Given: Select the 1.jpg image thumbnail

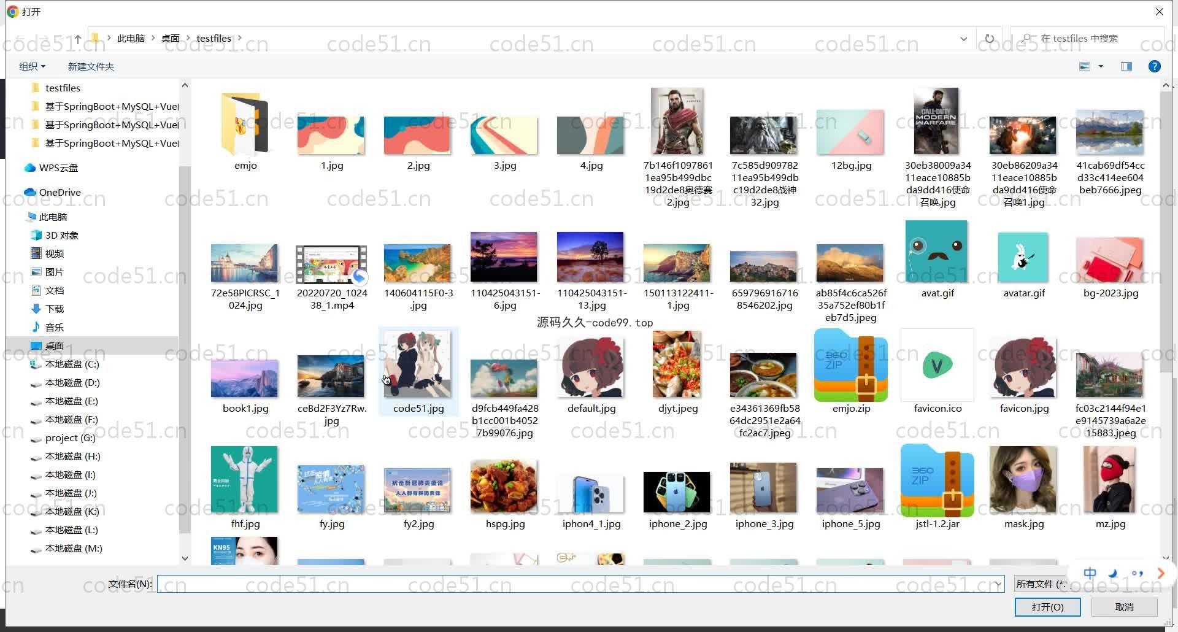Looking at the screenshot, I should (331, 135).
